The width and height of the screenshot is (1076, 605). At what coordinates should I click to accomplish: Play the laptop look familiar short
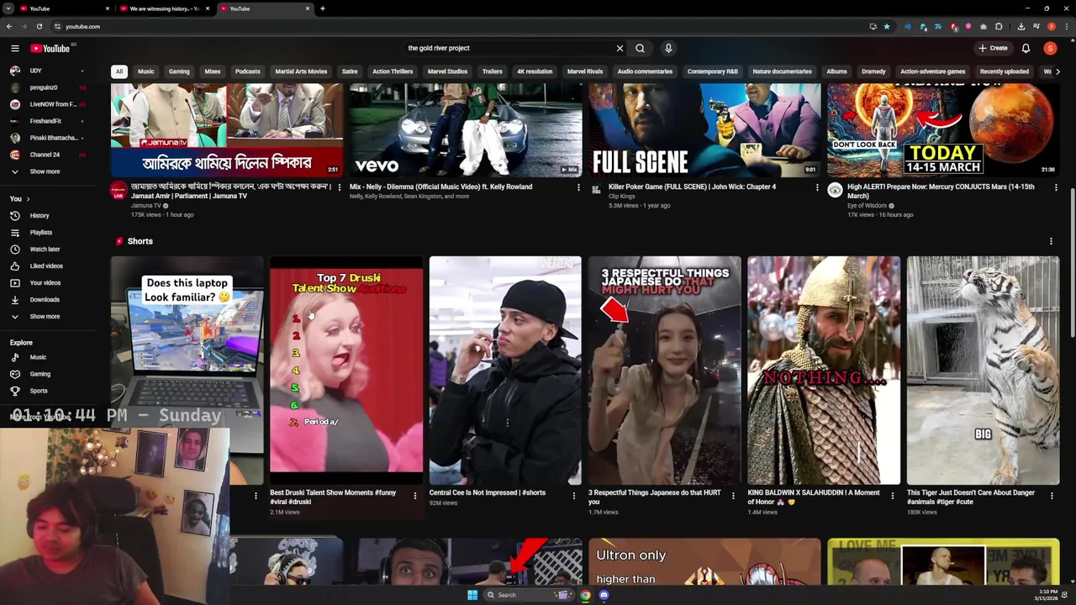pos(187,370)
